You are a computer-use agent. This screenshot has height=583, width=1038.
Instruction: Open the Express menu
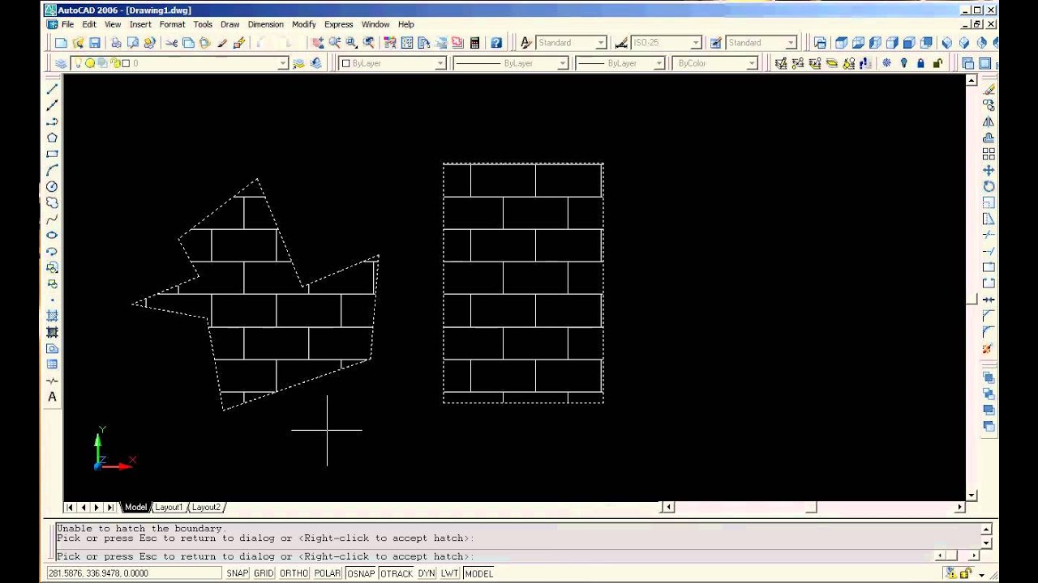[338, 24]
